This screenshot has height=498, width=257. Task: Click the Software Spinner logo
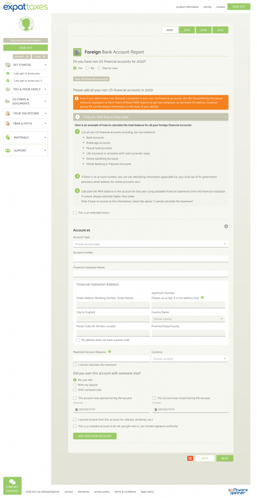click(238, 491)
